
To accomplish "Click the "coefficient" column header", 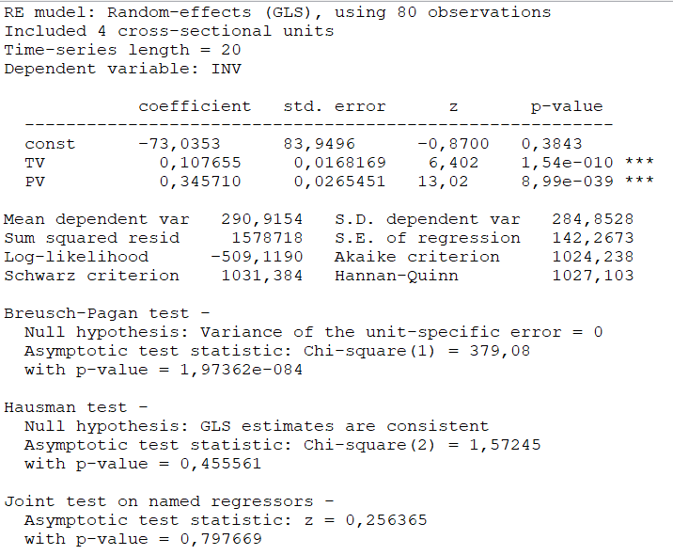I will [195, 106].
